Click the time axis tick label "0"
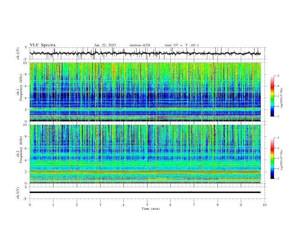The image size is (298, 230). point(30,205)
